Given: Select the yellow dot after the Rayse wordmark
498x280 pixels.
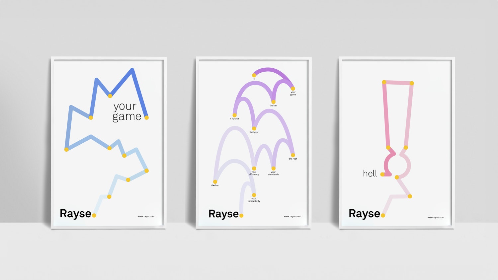Looking at the screenshot, I should click(241, 216).
